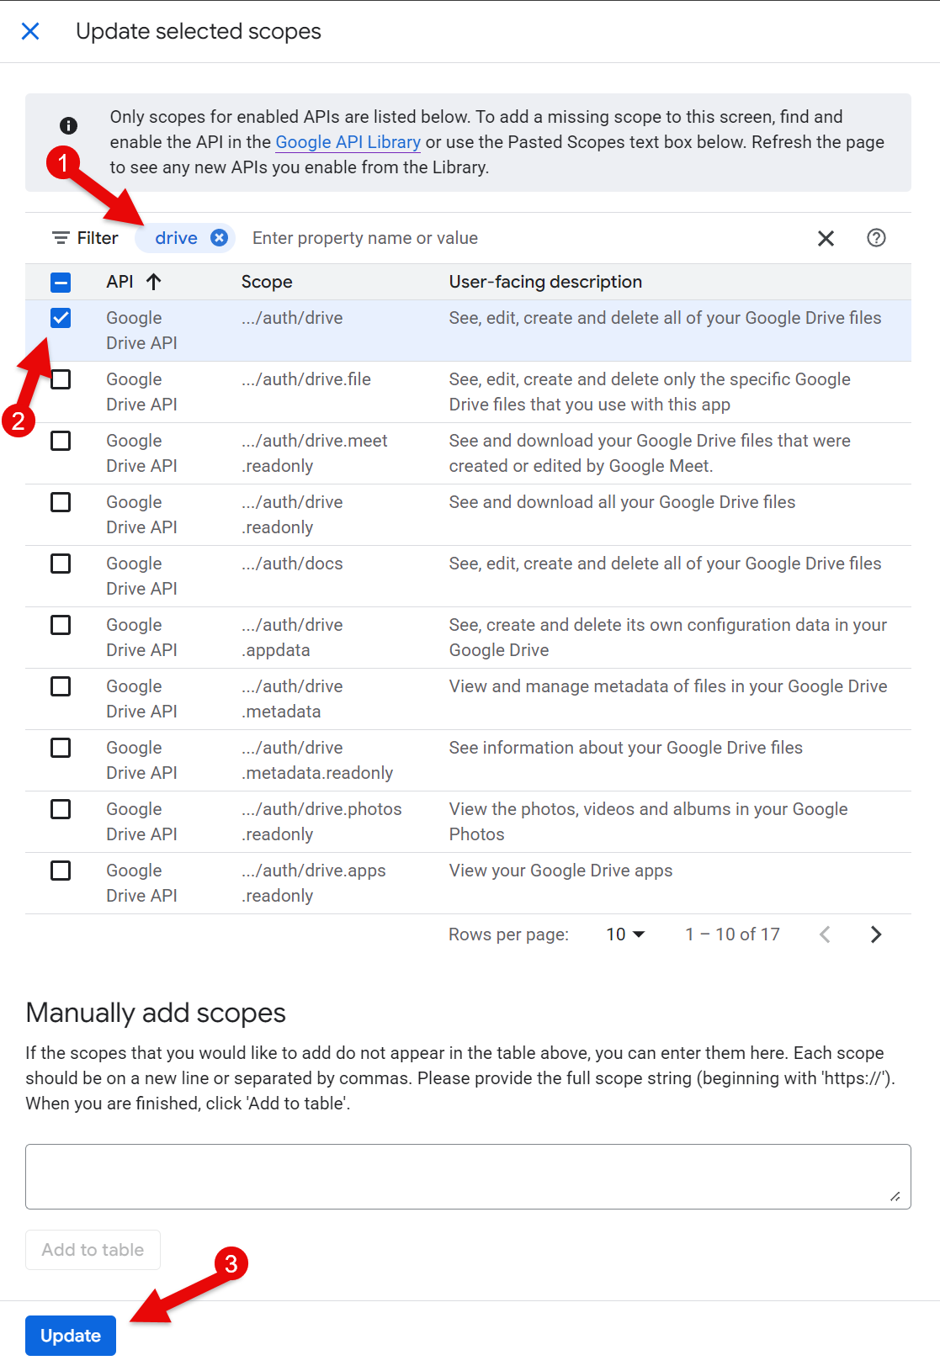The height and width of the screenshot is (1371, 940).
Task: Click 'See and download all your Google Drive files'
Action: 622,502
